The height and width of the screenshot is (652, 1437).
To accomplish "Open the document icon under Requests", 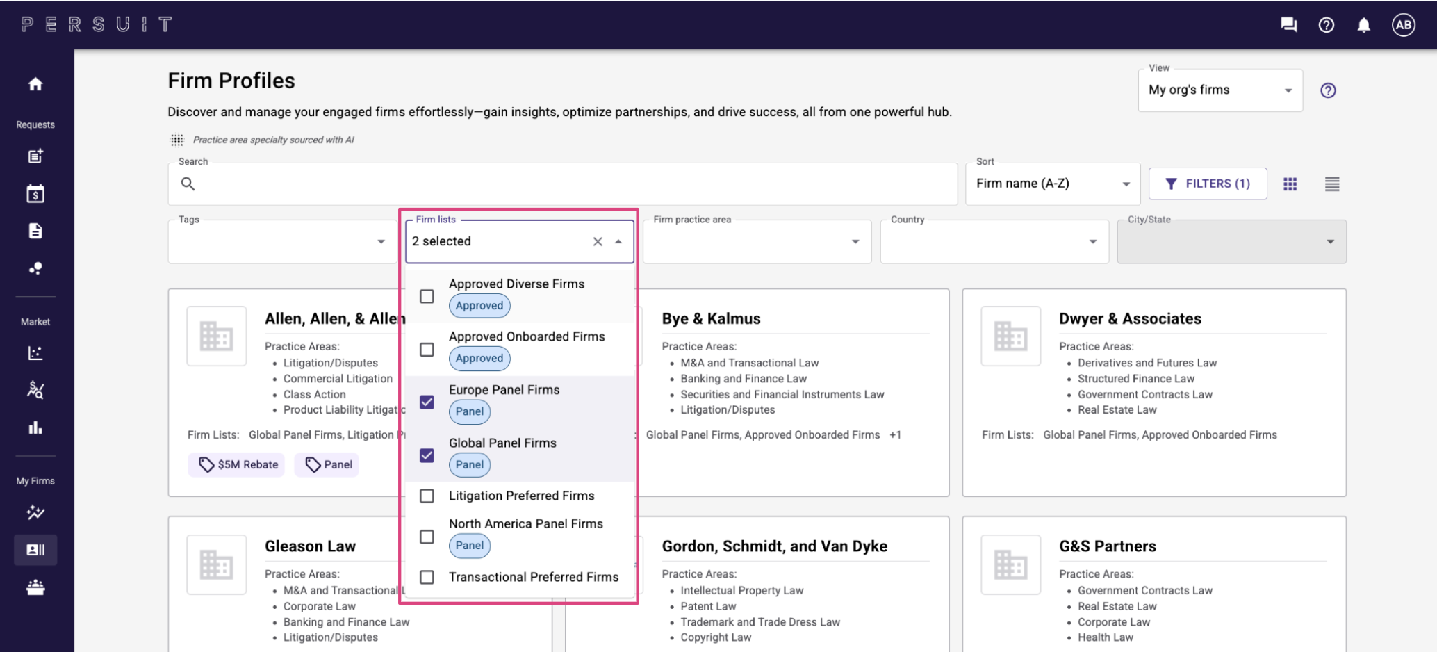I will (35, 231).
